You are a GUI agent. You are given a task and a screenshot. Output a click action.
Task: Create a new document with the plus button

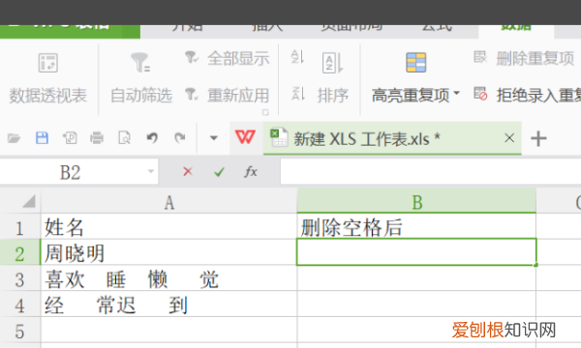(x=538, y=138)
